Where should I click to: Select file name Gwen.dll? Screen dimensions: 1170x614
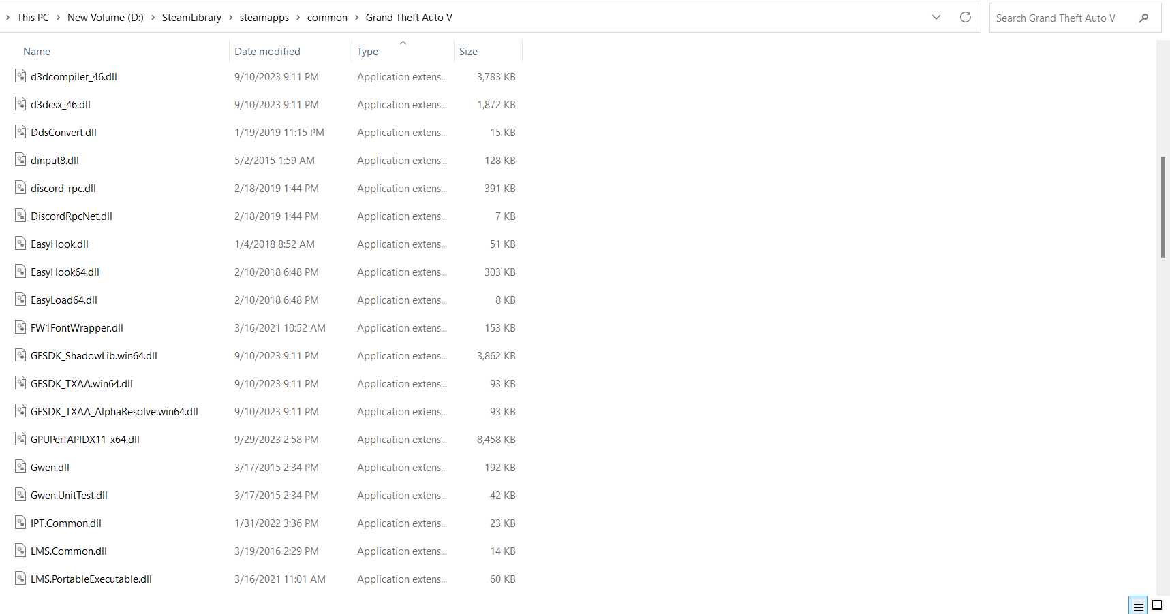coord(50,468)
